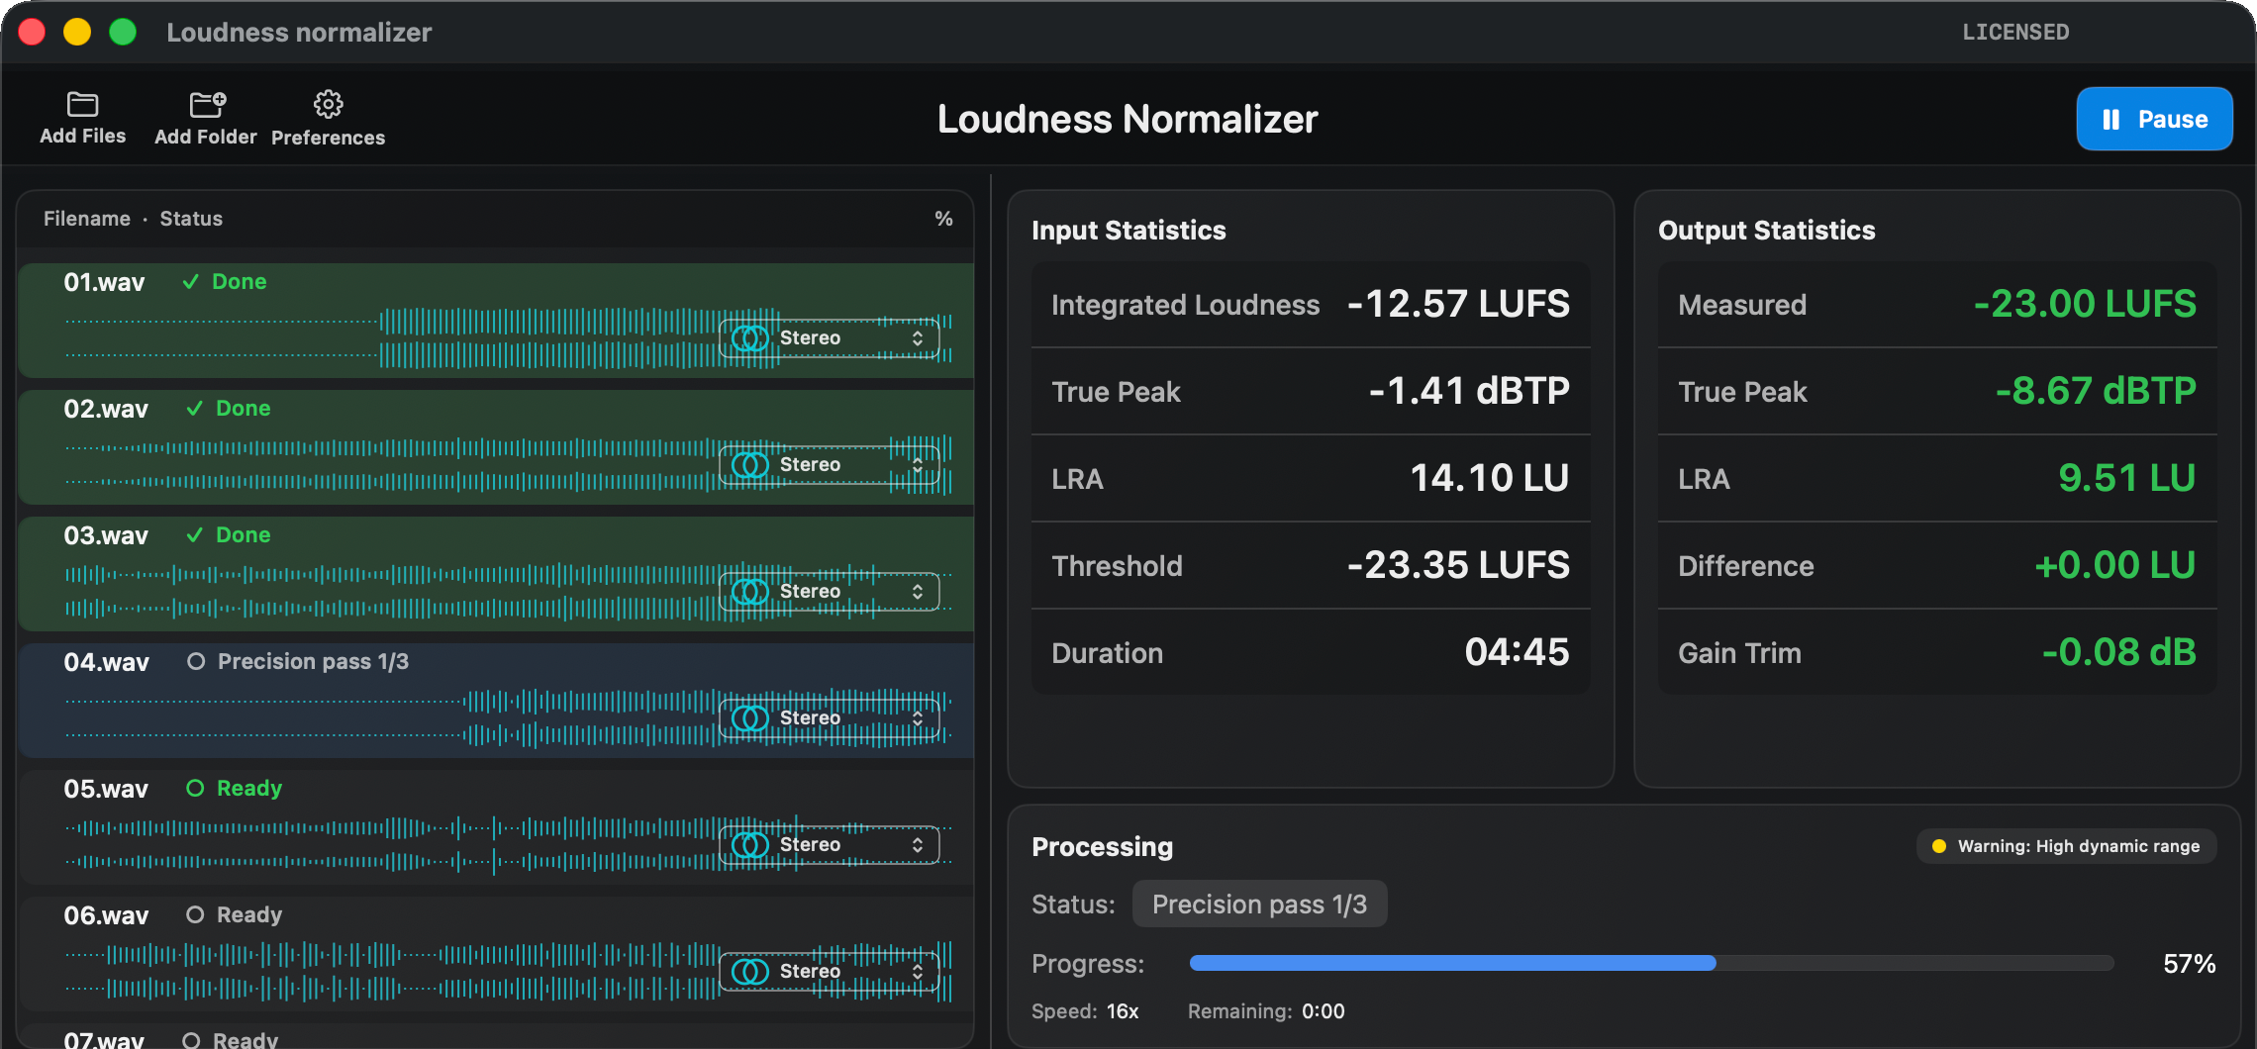Image resolution: width=2257 pixels, height=1049 pixels.
Task: Click the Precision pass 1/3 status badge
Action: [1259, 905]
